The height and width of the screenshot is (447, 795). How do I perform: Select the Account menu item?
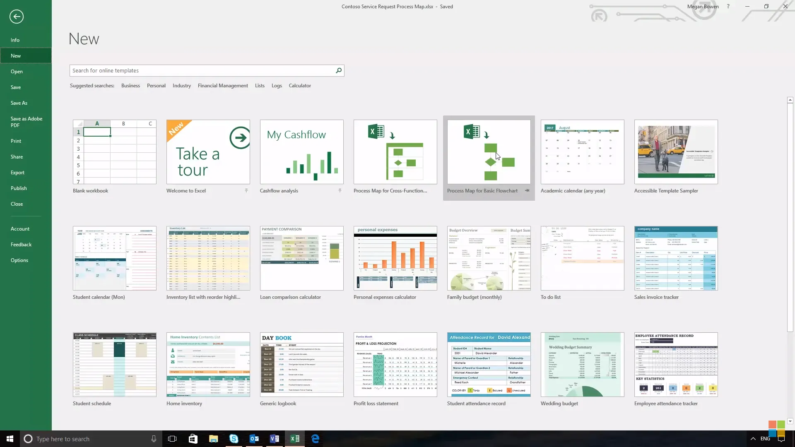pos(19,228)
